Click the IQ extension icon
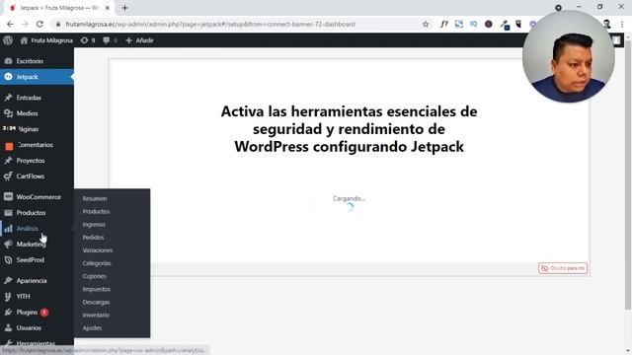This screenshot has width=632, height=355. pos(474,24)
